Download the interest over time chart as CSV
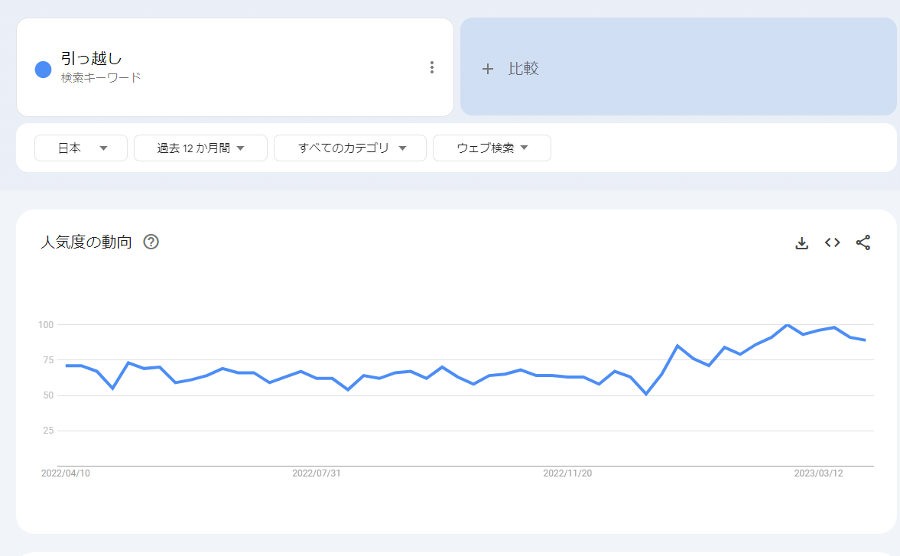The height and width of the screenshot is (556, 900). (x=802, y=243)
